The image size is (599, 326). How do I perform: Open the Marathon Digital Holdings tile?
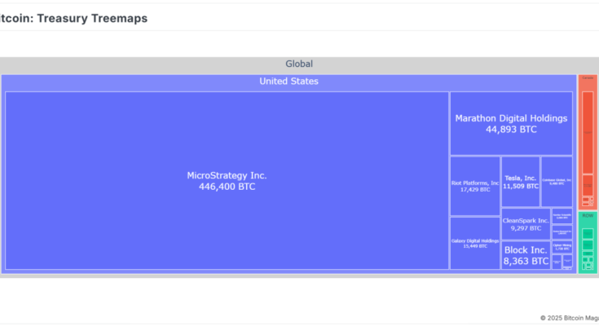pyautogui.click(x=511, y=123)
